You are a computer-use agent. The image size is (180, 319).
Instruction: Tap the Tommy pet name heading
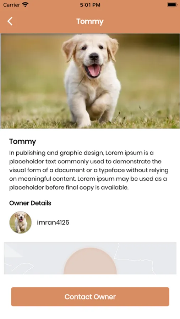[23, 141]
